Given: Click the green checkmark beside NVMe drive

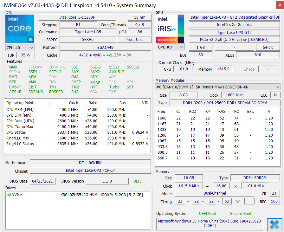Looking at the screenshot, I should pos(9,195).
